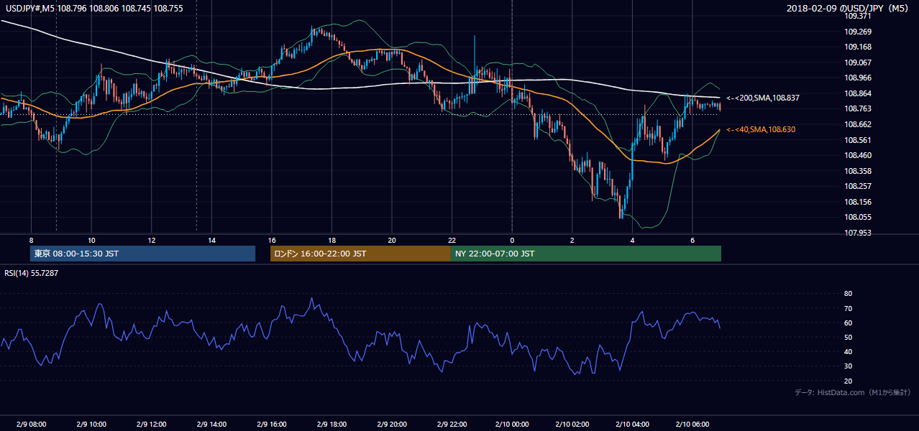Click price level 108.763 on the axis
The height and width of the screenshot is (431, 919).
point(858,109)
